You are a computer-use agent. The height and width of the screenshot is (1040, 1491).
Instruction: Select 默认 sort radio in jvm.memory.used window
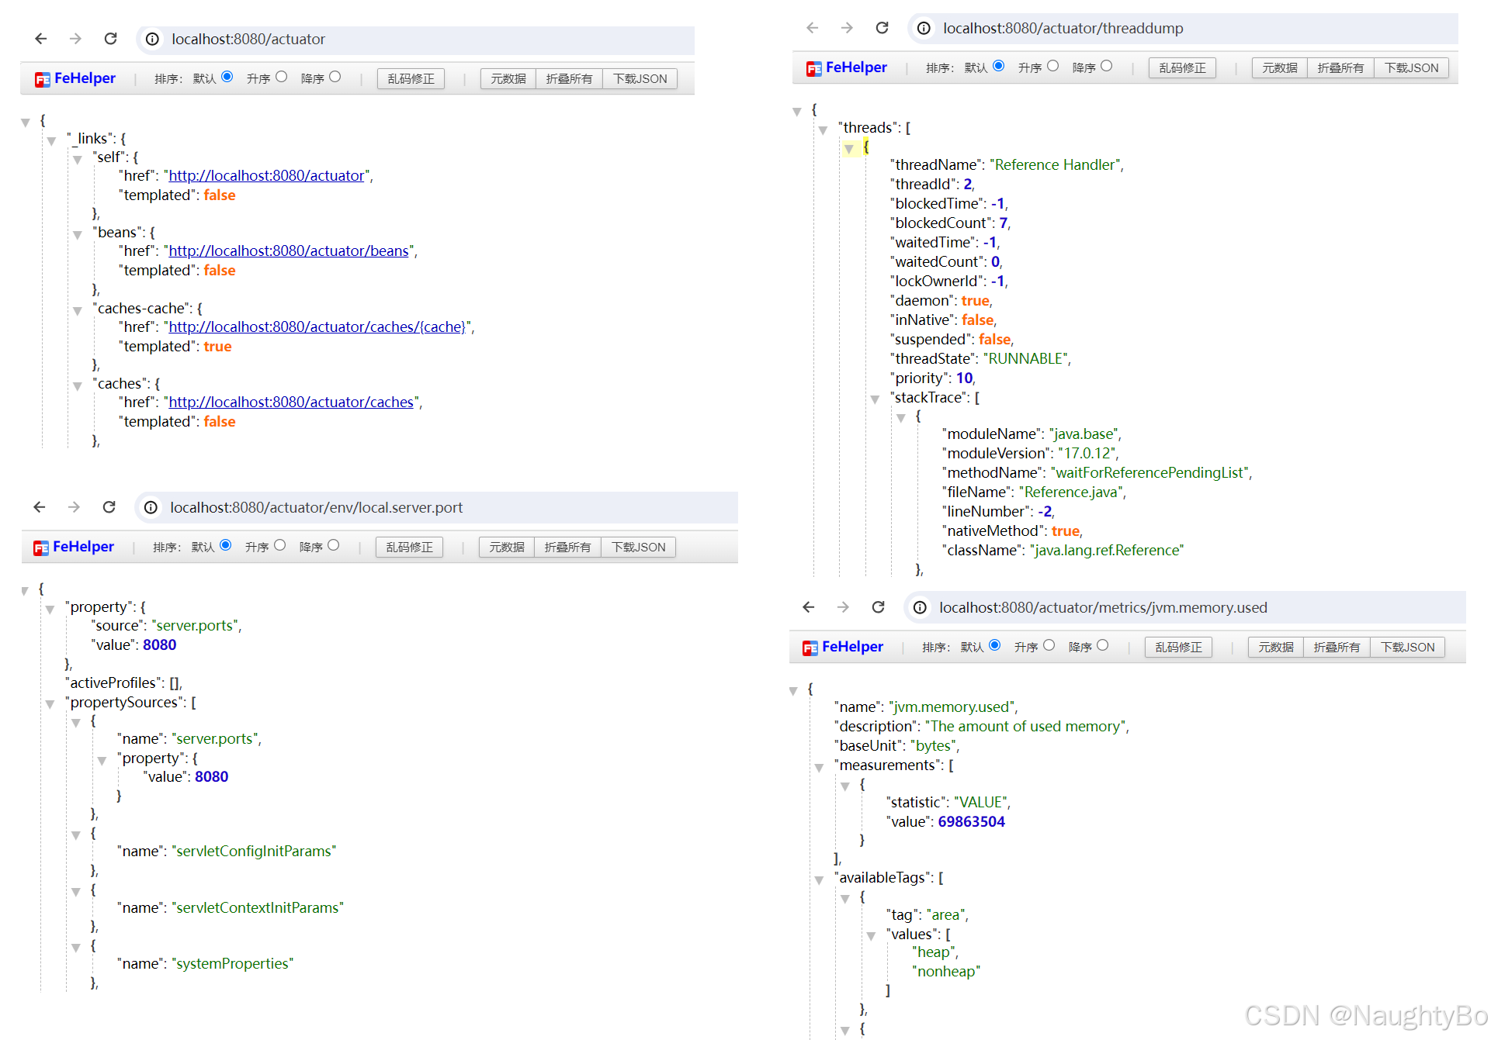pyautogui.click(x=995, y=645)
